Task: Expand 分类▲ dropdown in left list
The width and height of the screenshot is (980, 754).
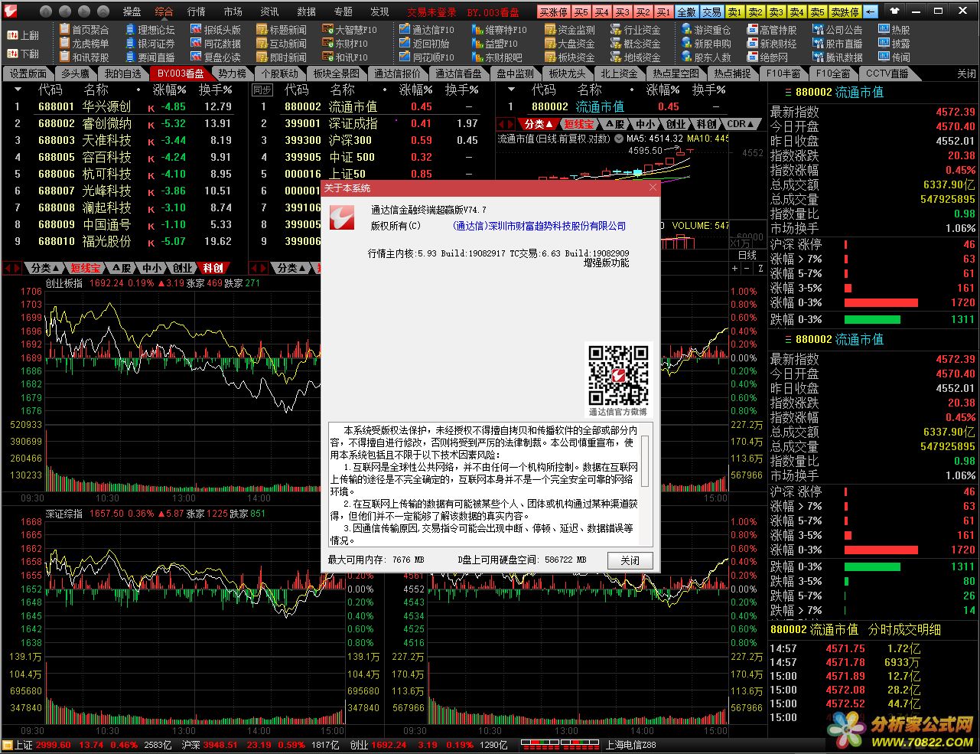Action: [45, 268]
